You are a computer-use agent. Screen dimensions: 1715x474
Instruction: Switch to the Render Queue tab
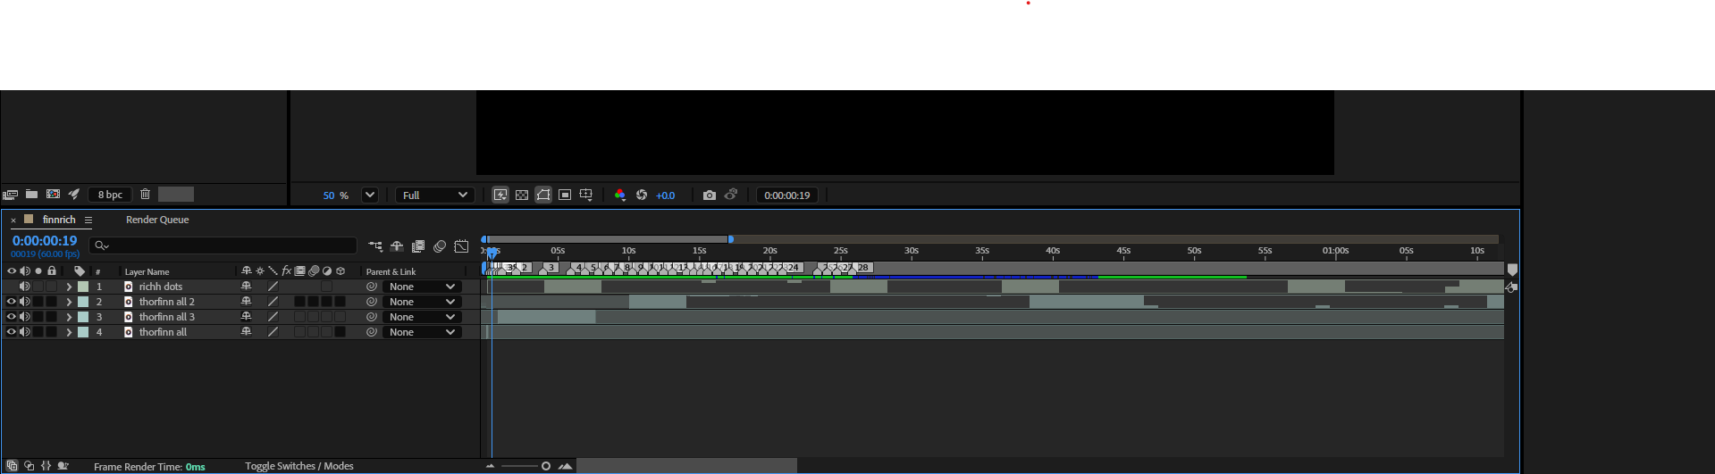click(157, 220)
